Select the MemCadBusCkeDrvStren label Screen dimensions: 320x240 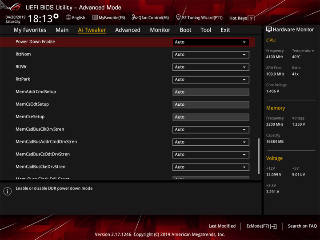coord(40,167)
